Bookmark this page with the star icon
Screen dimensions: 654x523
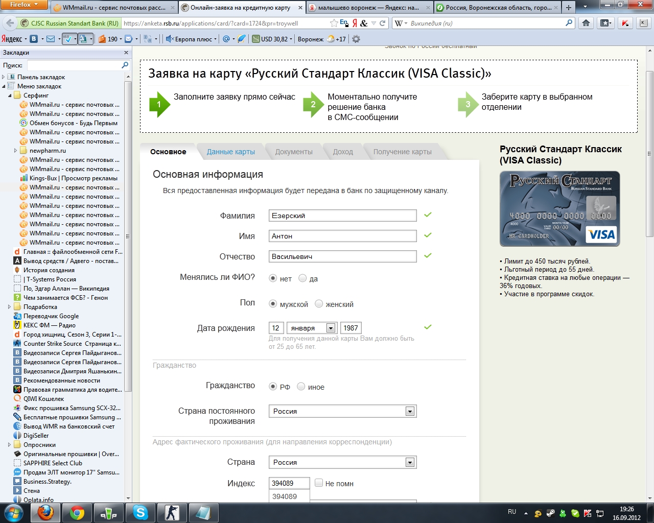click(x=334, y=23)
